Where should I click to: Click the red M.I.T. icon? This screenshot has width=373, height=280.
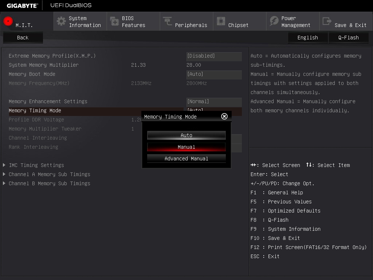[8, 21]
